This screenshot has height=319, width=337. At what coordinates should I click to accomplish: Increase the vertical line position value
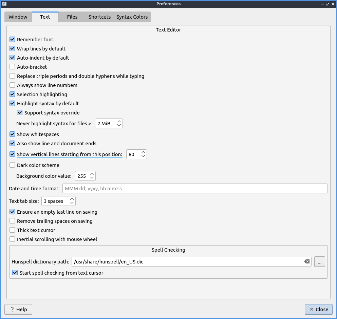pyautogui.click(x=143, y=152)
